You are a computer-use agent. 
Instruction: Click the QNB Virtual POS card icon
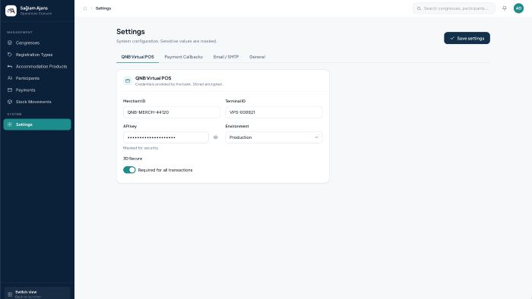coord(128,80)
